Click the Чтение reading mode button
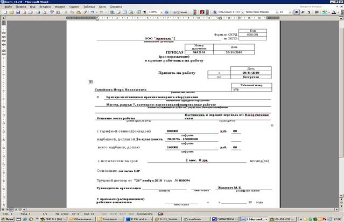The width and height of the screenshot is (344, 222). click(180, 11)
